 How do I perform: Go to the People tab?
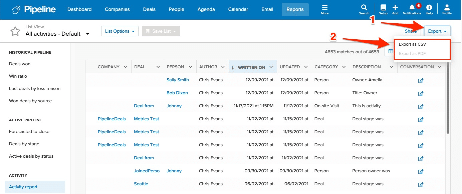[177, 10]
